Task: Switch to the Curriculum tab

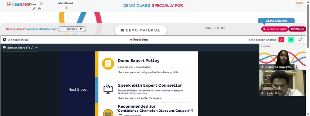Action: (214, 28)
